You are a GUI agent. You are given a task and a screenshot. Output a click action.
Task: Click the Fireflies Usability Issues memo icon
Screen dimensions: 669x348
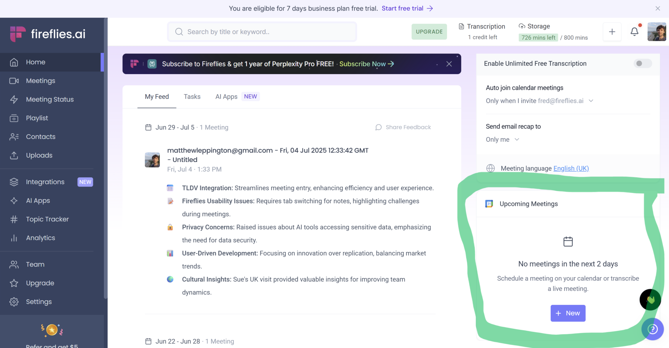(170, 201)
